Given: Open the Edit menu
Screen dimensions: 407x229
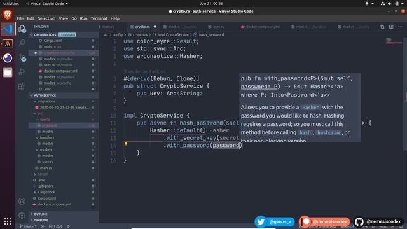Looking at the screenshot, I should pos(31,18).
